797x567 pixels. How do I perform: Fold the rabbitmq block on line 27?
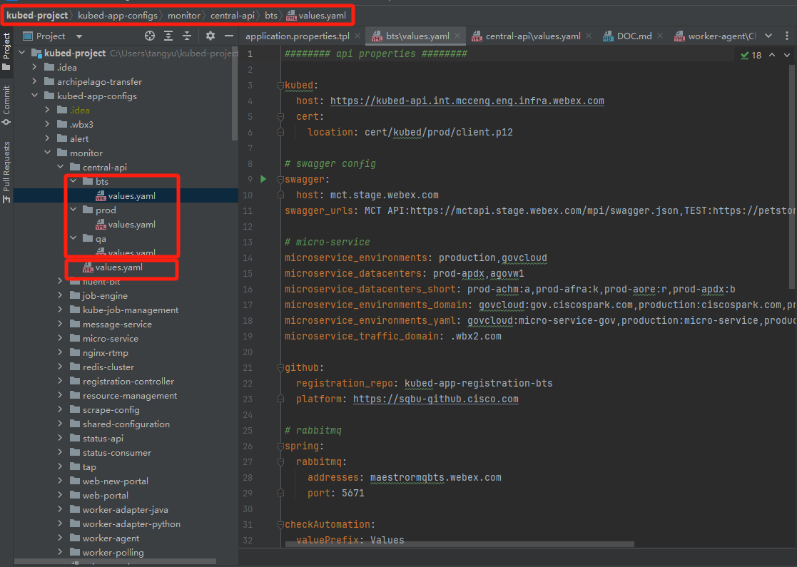(x=280, y=462)
